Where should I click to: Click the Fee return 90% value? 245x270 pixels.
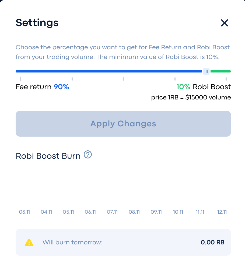61,87
